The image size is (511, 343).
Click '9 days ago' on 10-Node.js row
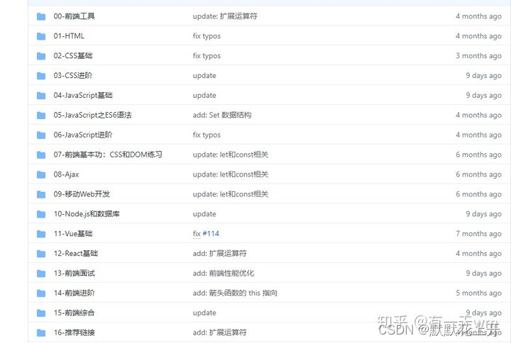(x=483, y=214)
